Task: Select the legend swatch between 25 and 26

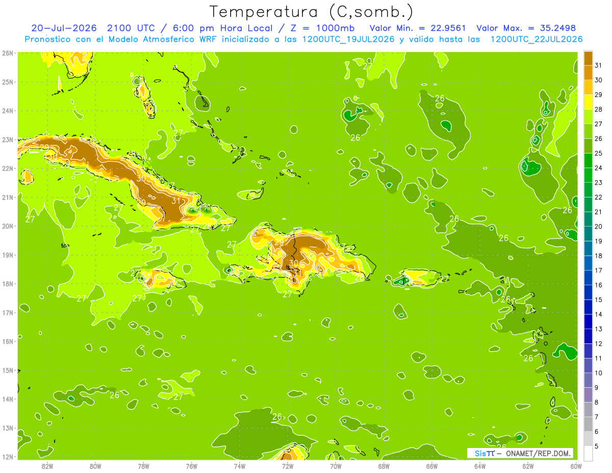Action: (588, 146)
